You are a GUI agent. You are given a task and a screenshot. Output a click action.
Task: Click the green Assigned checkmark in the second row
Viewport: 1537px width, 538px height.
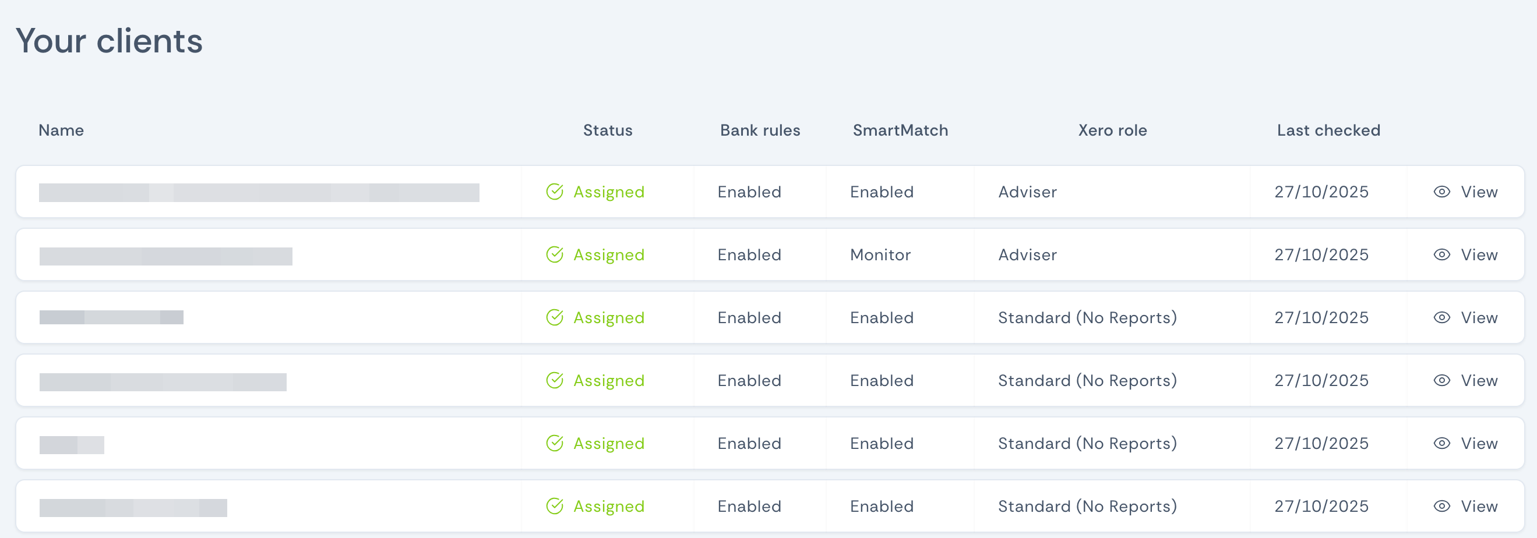pos(555,254)
